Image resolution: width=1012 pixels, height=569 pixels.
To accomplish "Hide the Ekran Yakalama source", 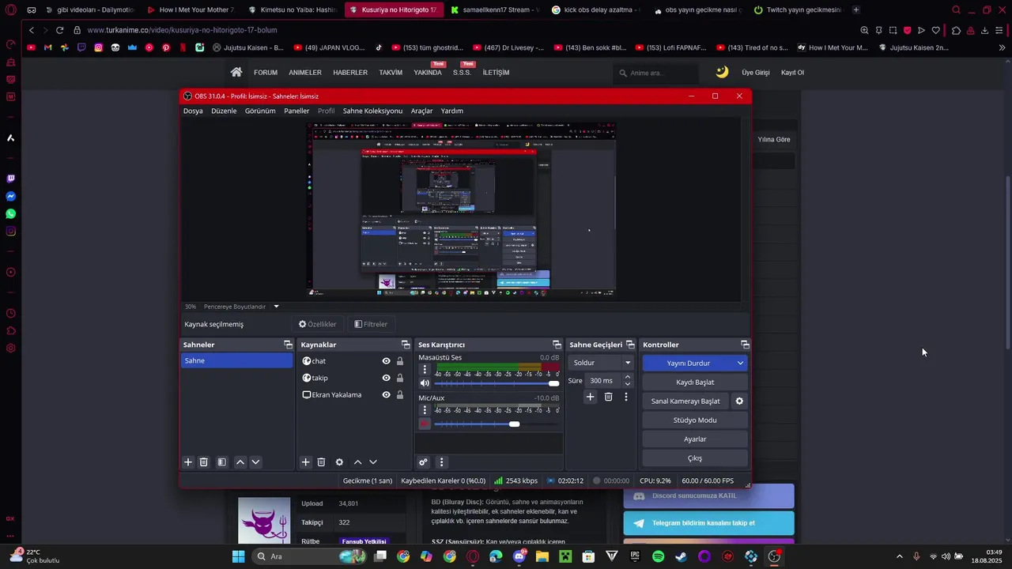I will [386, 395].
